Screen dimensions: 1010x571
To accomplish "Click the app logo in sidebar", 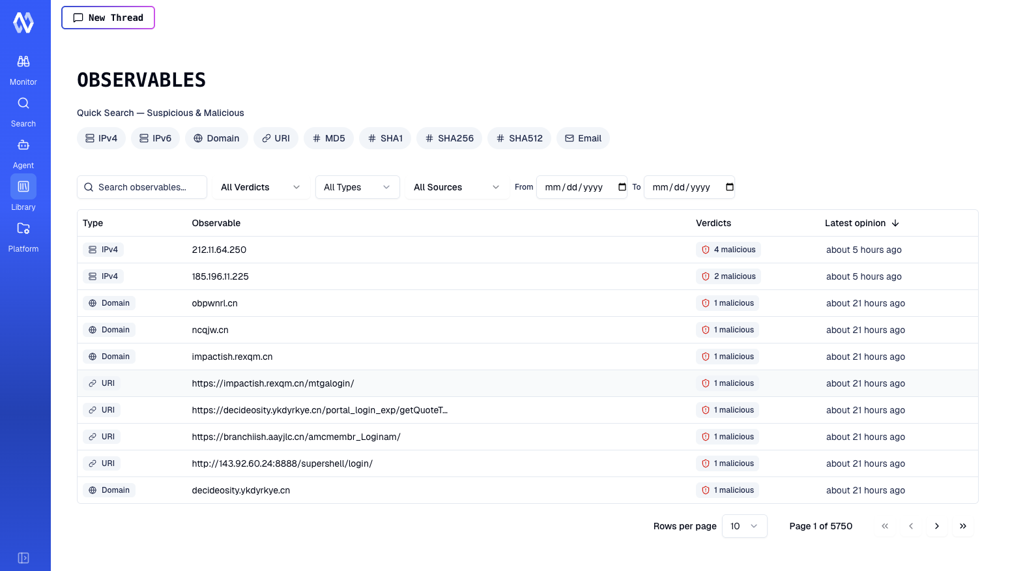I will (x=23, y=23).
